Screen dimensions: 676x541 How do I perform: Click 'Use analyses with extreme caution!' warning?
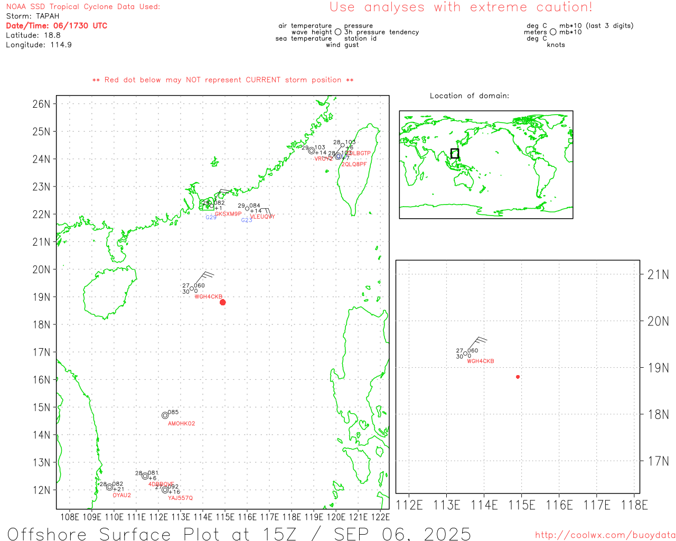pyautogui.click(x=461, y=7)
